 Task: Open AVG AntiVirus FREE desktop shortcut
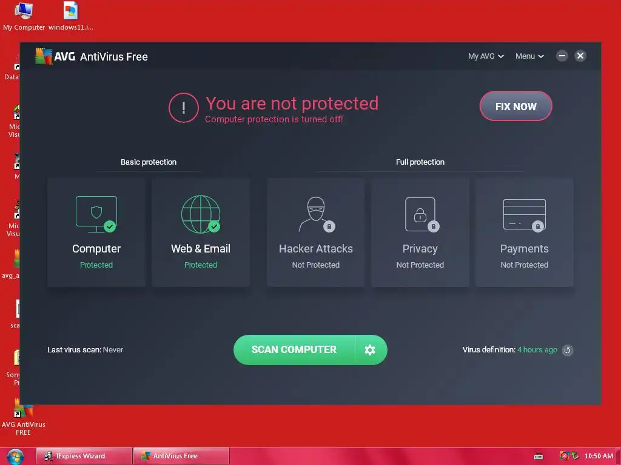[24, 418]
